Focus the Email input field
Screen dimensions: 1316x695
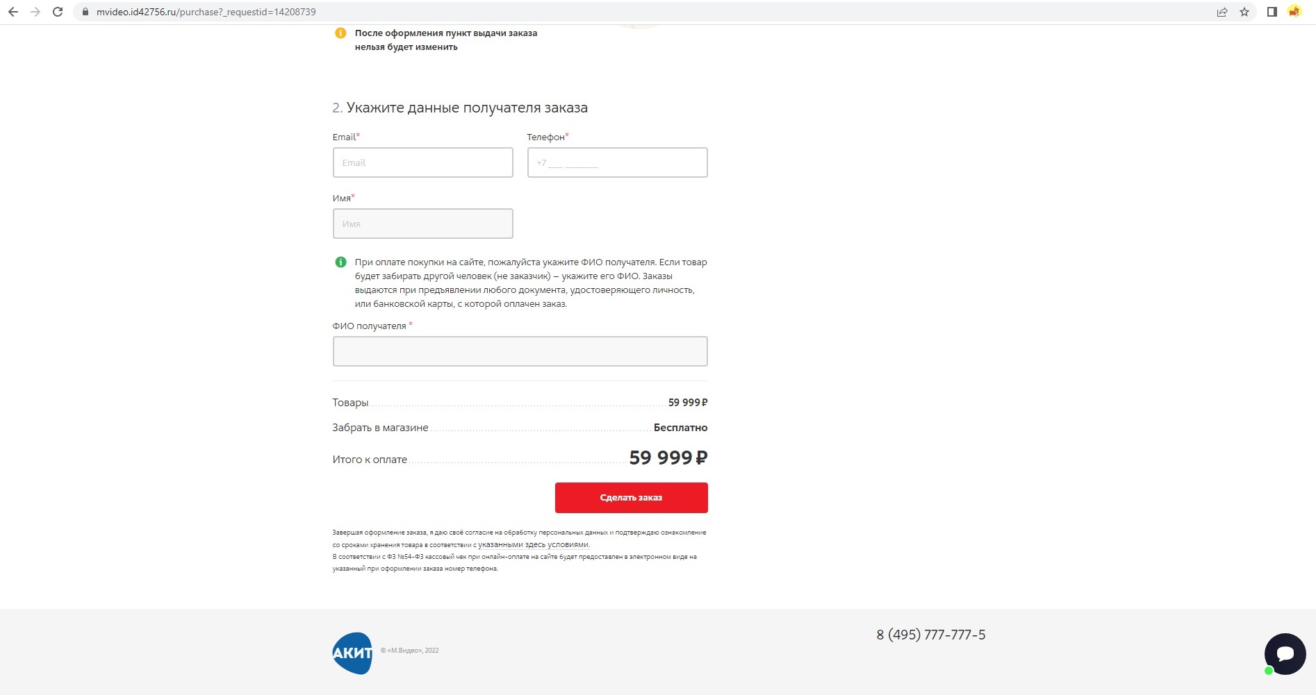click(x=422, y=162)
